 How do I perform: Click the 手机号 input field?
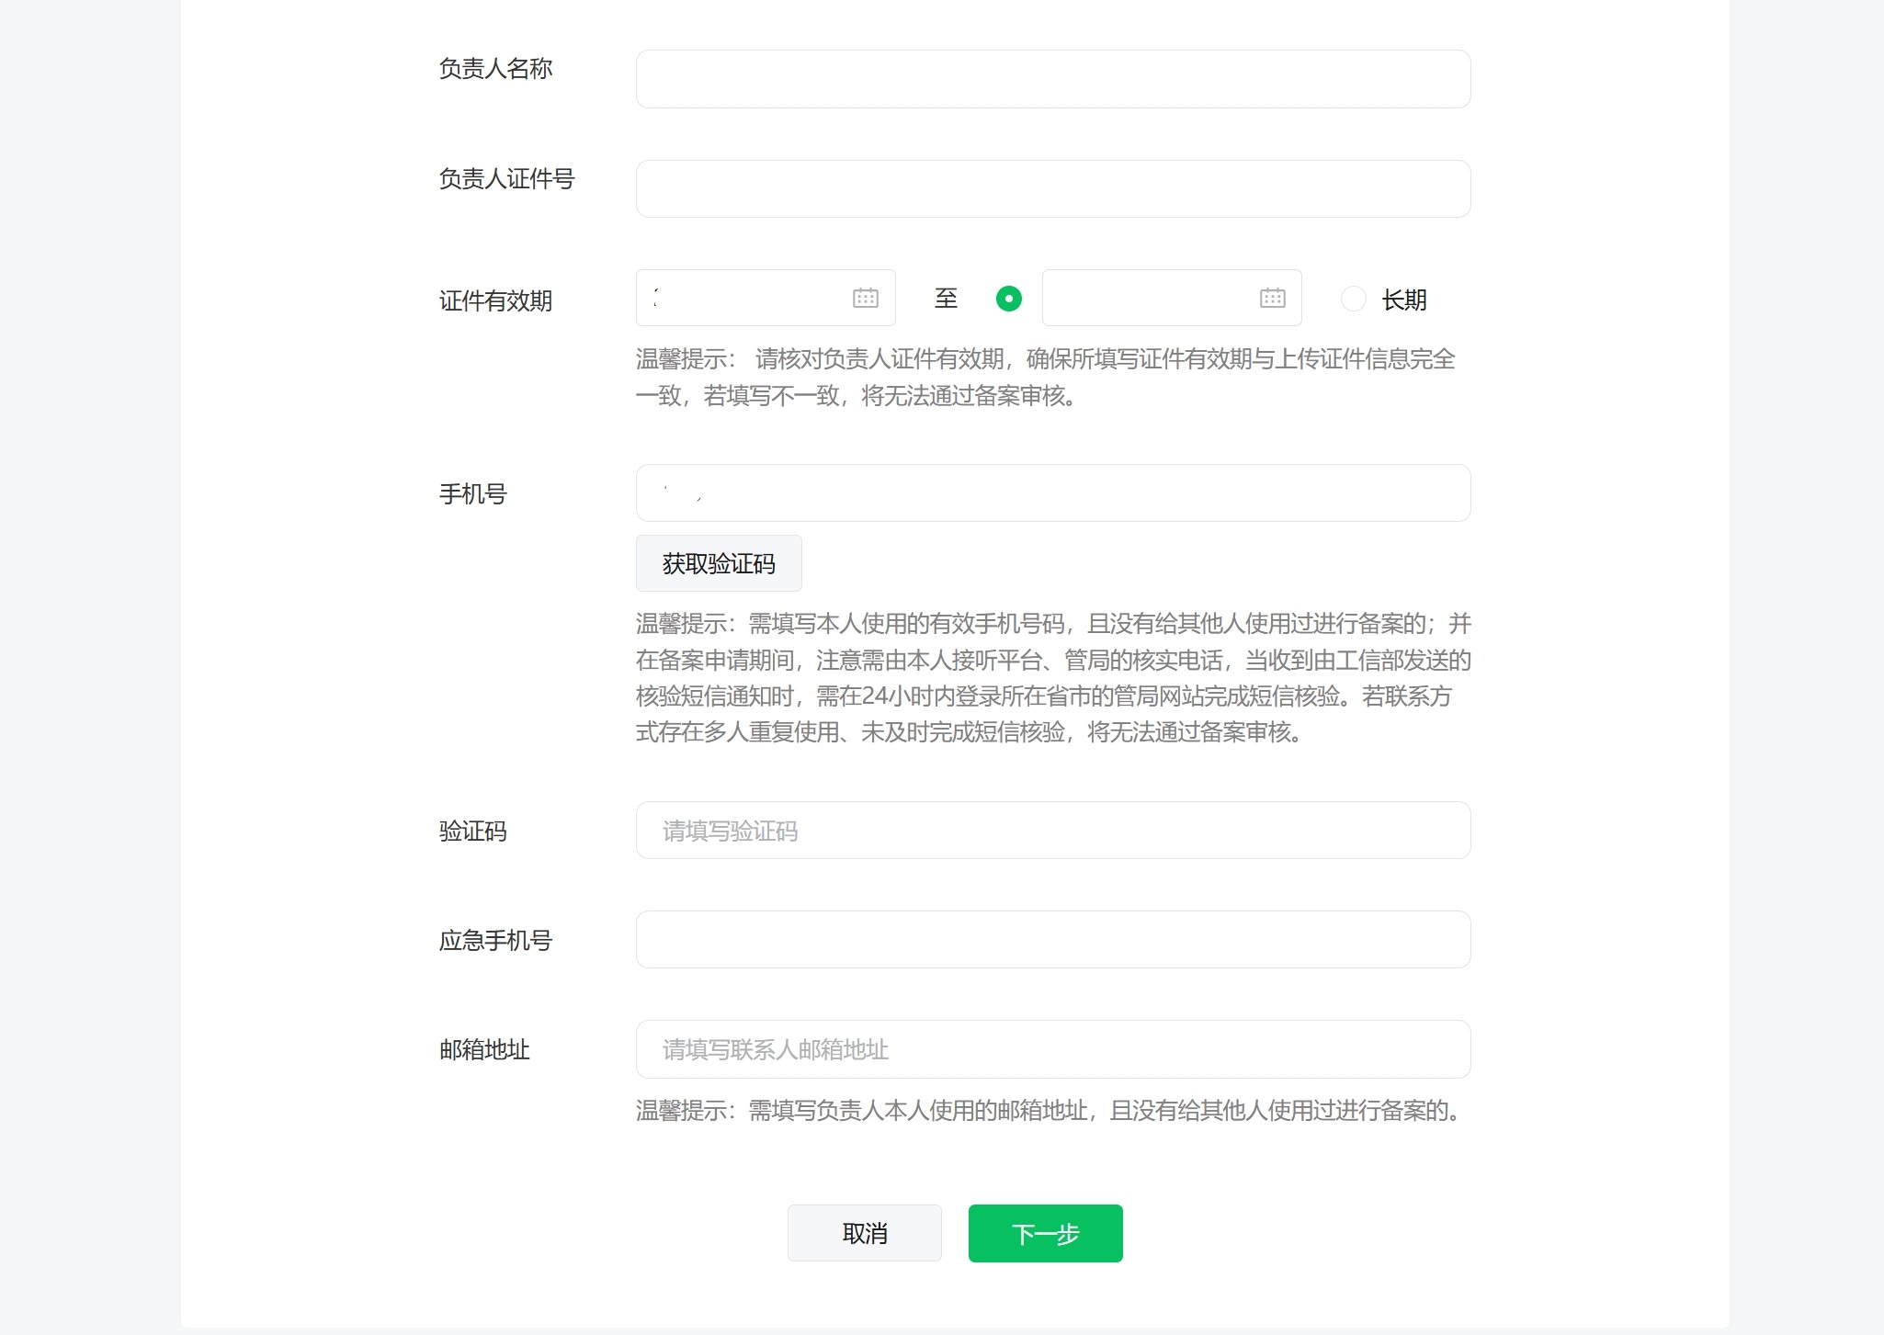click(1053, 493)
